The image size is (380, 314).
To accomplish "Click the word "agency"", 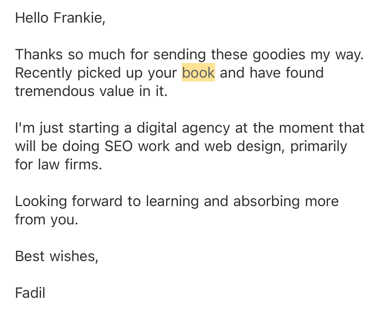I will coord(206,128).
